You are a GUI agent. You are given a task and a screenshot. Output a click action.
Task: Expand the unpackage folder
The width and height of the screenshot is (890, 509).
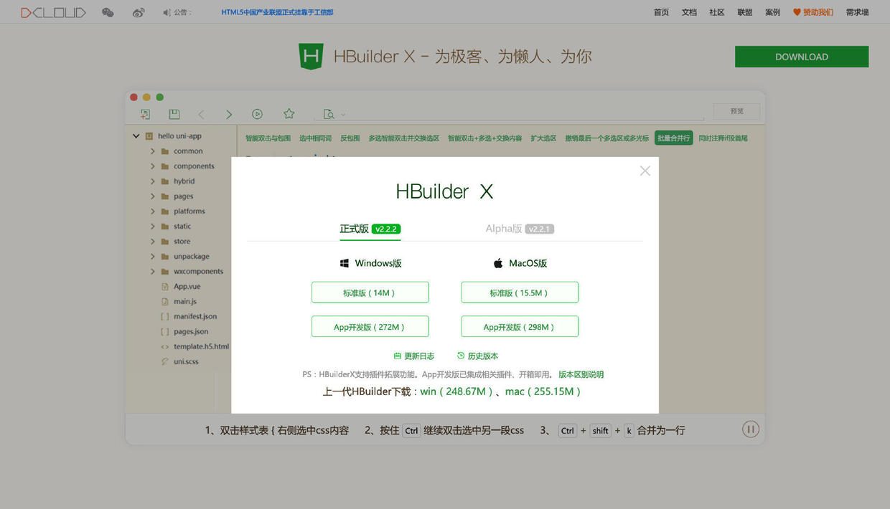[153, 257]
